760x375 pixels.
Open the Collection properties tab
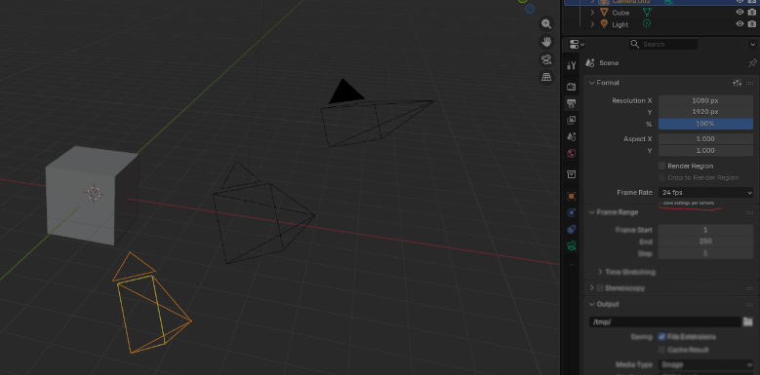click(572, 174)
